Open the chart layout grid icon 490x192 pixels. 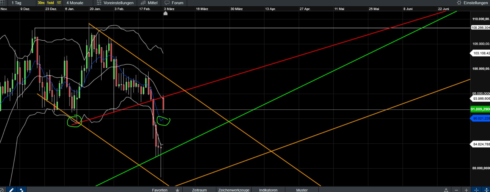3,3
